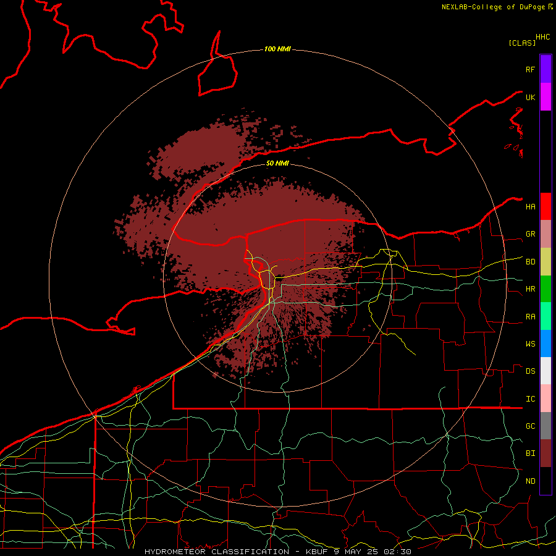Click the 9 MAY 25 02:30 timestamp

coord(373,552)
